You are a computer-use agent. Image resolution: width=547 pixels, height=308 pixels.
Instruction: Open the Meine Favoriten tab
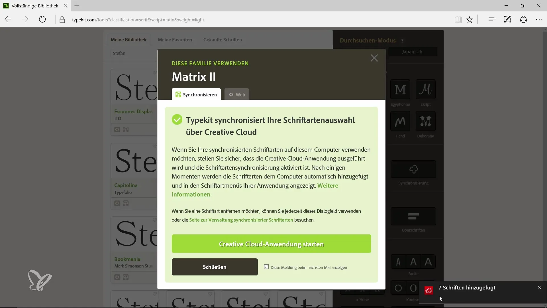pyautogui.click(x=175, y=40)
